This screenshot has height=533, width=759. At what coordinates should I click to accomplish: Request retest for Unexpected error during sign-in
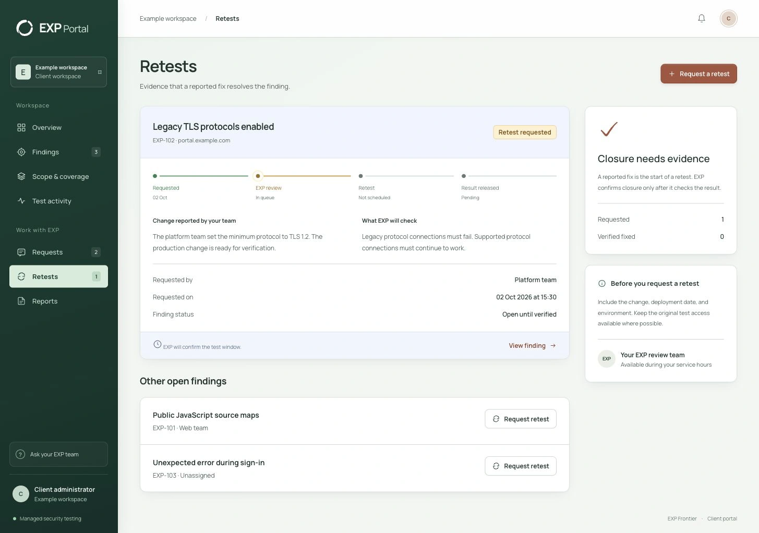pos(521,466)
